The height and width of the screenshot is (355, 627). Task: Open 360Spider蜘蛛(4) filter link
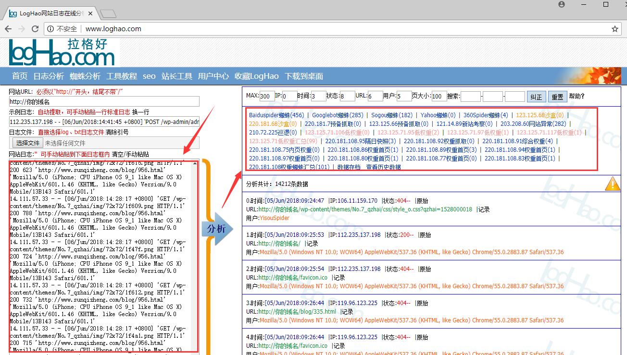tap(486, 115)
